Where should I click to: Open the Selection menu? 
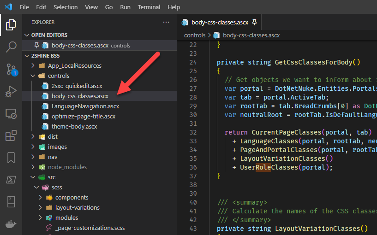(x=66, y=7)
